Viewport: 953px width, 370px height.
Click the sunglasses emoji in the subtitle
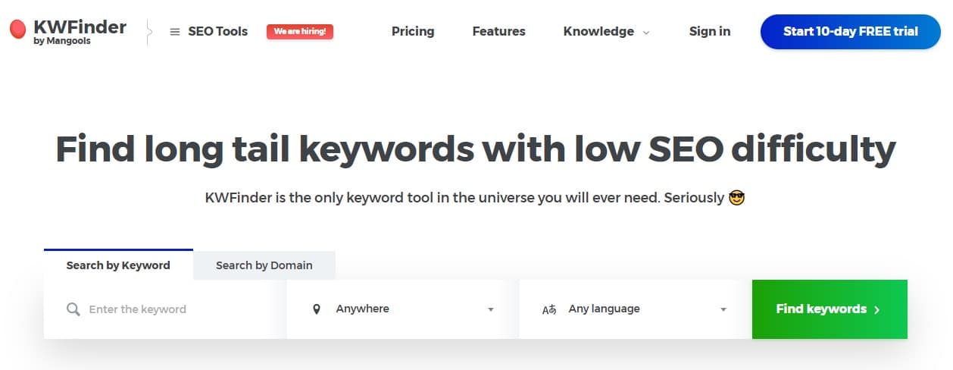point(736,198)
